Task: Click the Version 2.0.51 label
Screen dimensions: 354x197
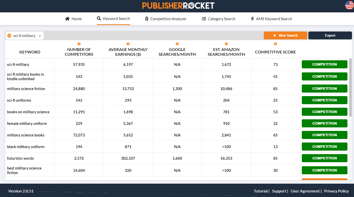Action: pos(21,191)
